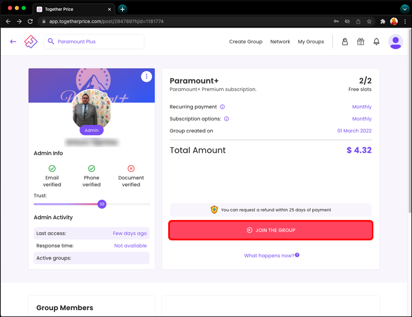Screen dimensions: 412x317
Task: Open the gift rewards icon
Action: (x=361, y=42)
